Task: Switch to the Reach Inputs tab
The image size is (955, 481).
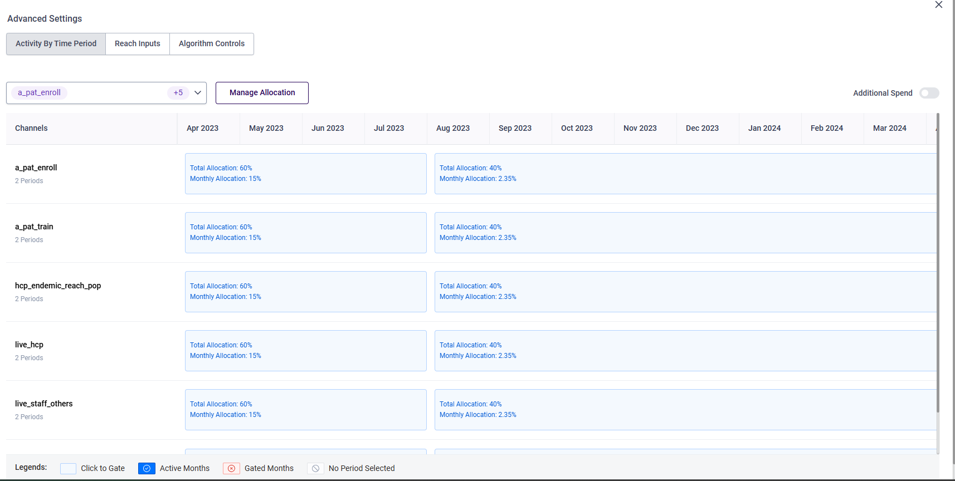Action: (138, 44)
